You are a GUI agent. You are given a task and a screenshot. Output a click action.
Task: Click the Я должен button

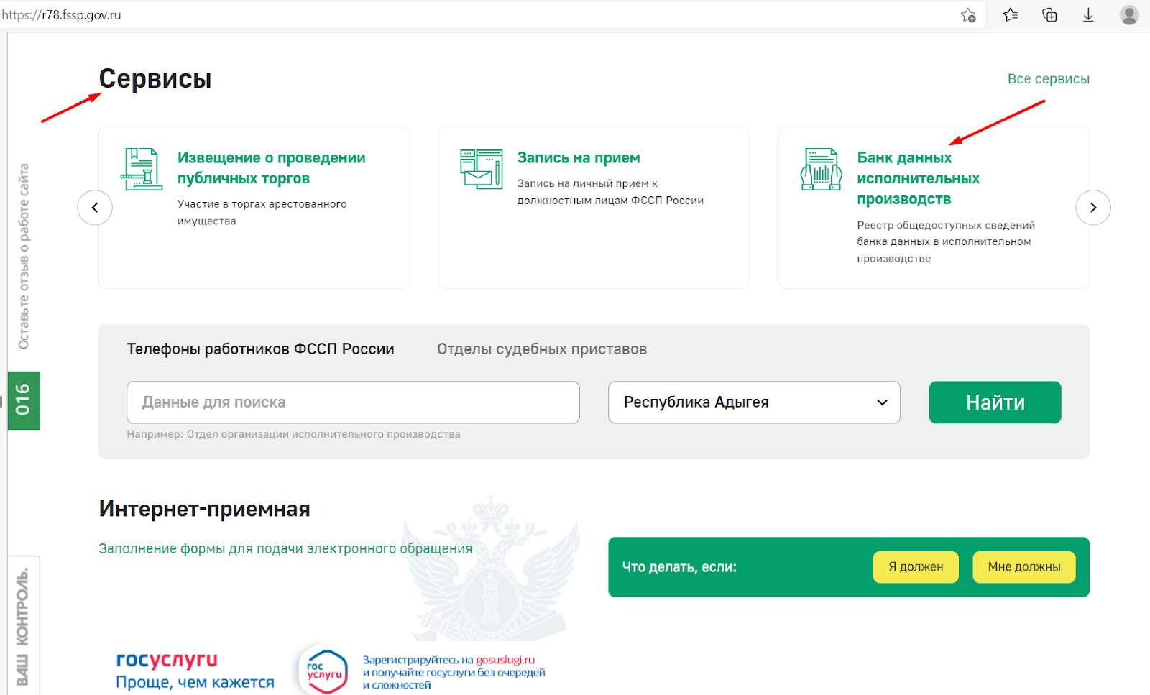tap(915, 567)
